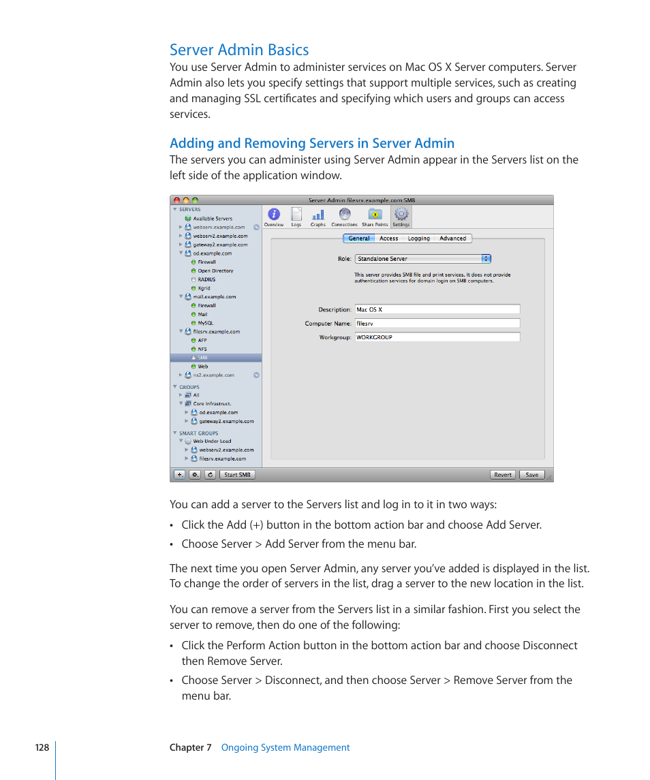Click the Start SMB button
This screenshot has height=780, width=650.
tap(237, 475)
